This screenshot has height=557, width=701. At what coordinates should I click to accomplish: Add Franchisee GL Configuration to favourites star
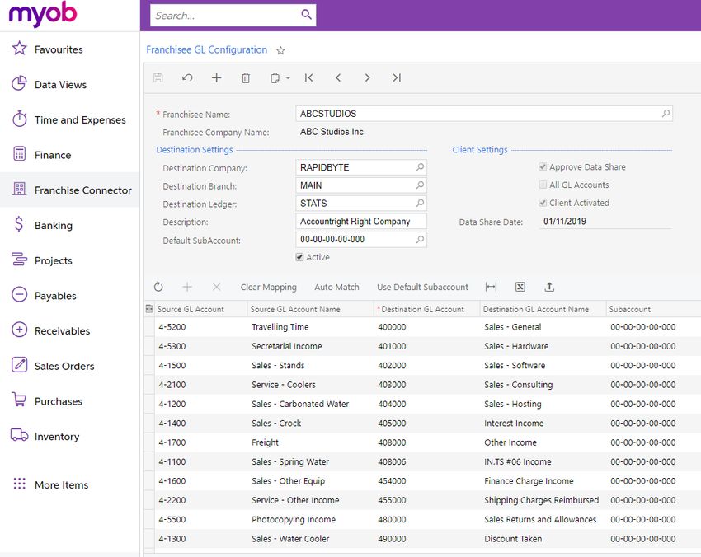(280, 50)
